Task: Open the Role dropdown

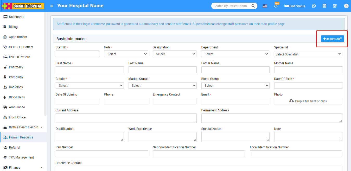Action: point(126,54)
